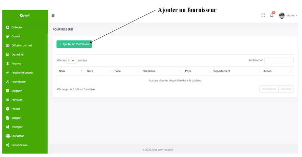Open the entries per page dropdown
Image resolution: width=302 pixels, height=157 pixels.
[72, 61]
